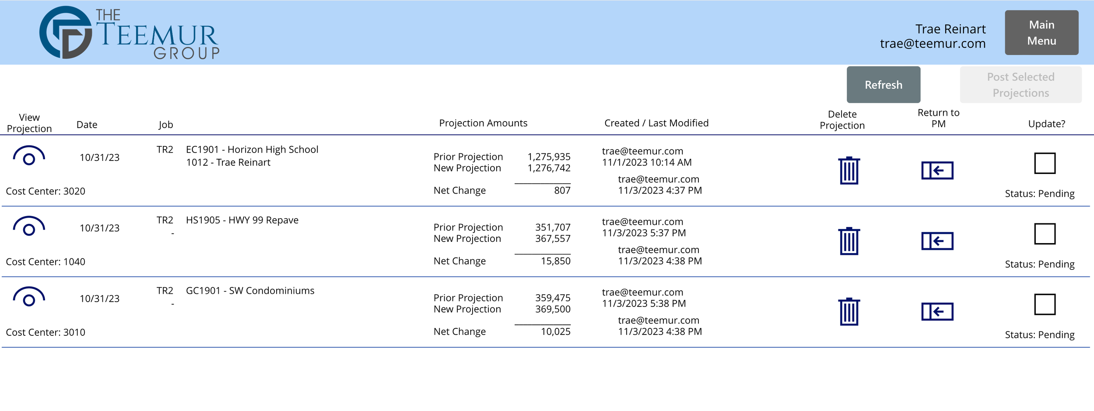View projection for GC1901 SW Condominiums
Image resolution: width=1094 pixels, height=411 pixels.
point(29,297)
